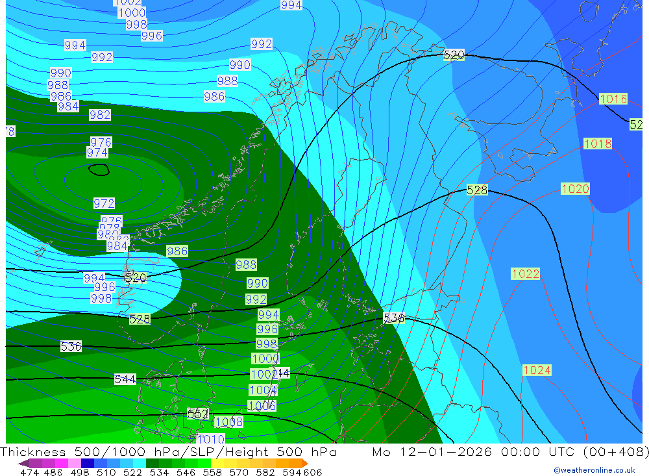649x476 pixels.
Task: Click the height contour label 552
Action: click(197, 414)
